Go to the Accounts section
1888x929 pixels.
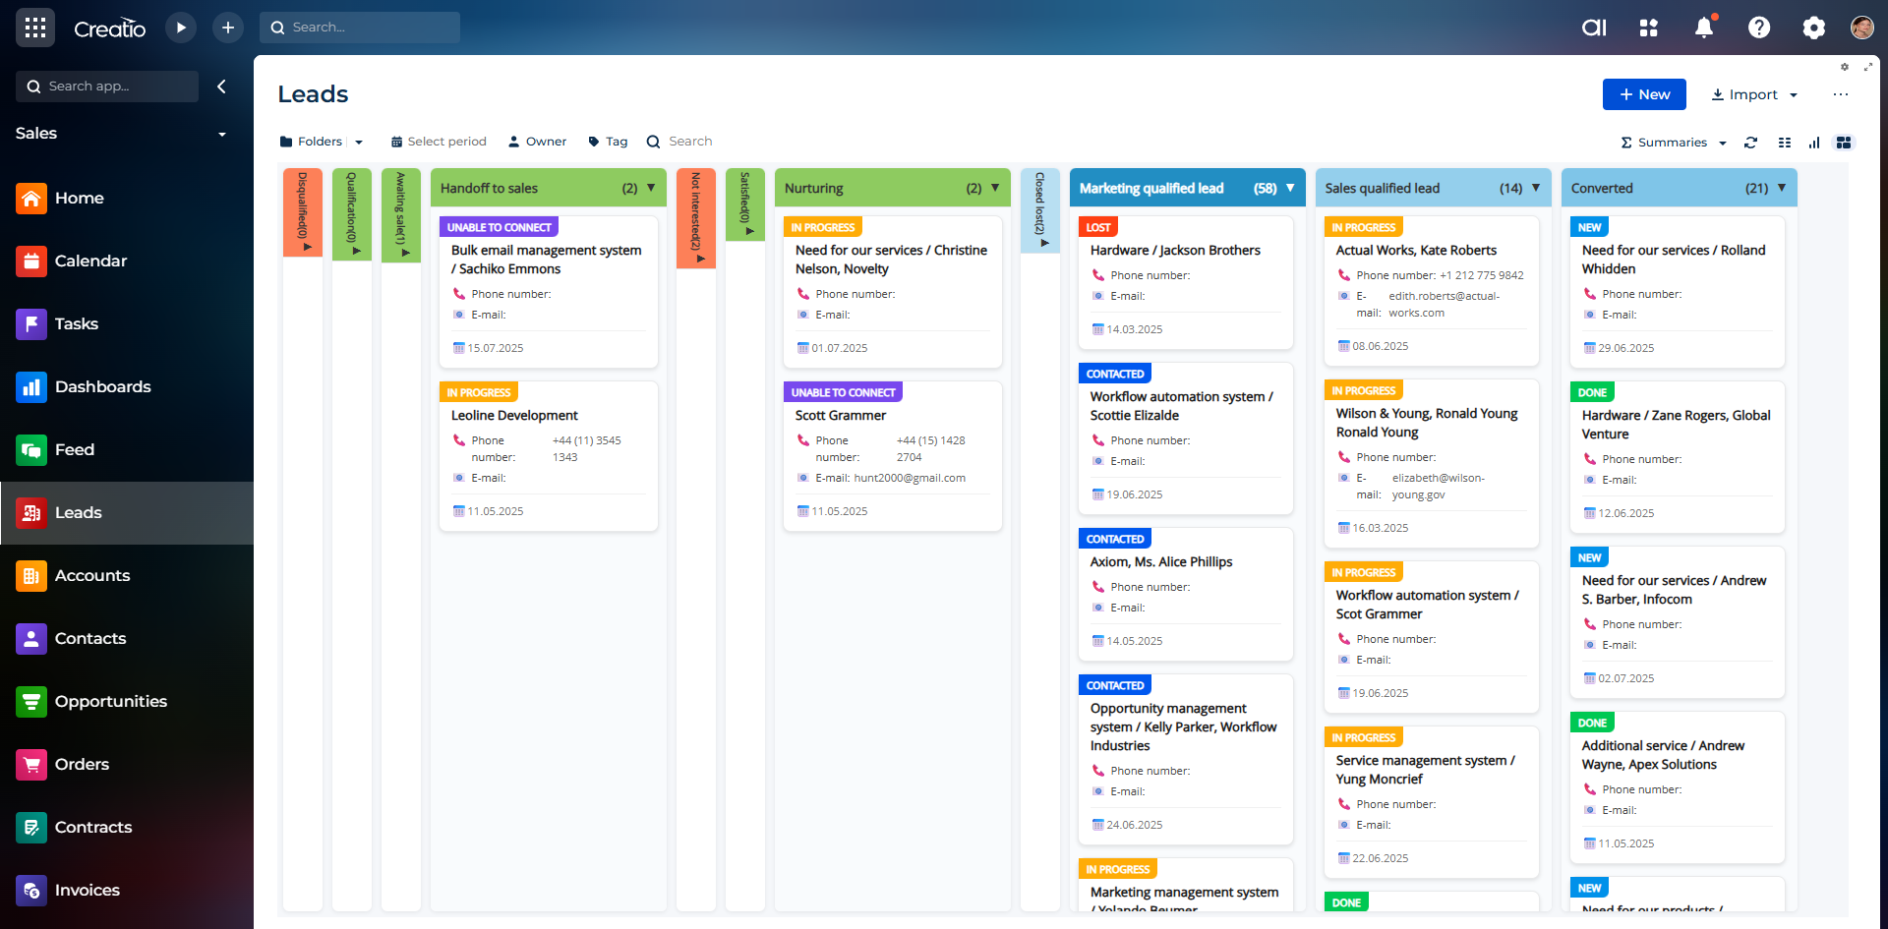pyautogui.click(x=92, y=575)
